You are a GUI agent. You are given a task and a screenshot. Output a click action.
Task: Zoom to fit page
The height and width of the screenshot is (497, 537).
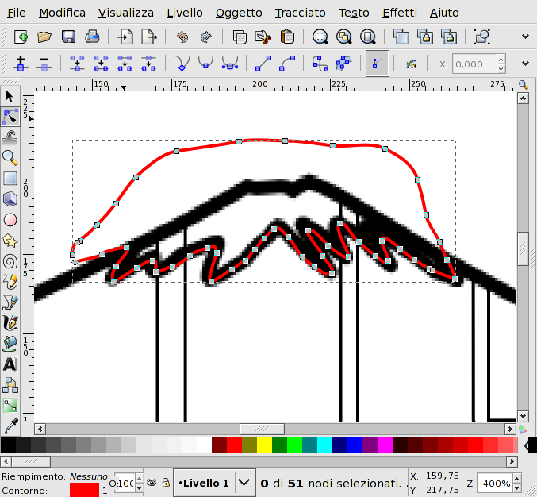[368, 37]
